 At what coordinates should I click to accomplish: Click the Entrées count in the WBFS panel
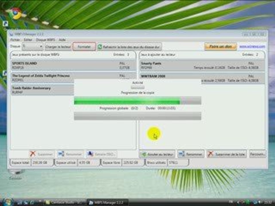pos(121,55)
